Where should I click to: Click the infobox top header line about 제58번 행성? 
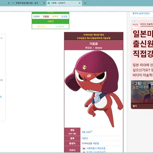[x=94, y=35]
